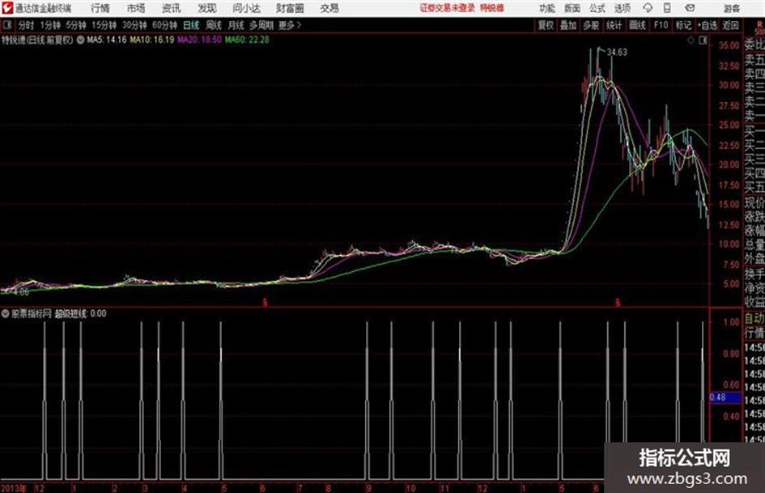Switch to 15分钟 period tab

104,25
